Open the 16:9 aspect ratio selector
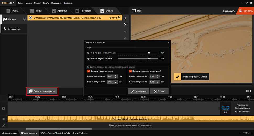The width and height of the screenshot is (254, 136). (137, 11)
